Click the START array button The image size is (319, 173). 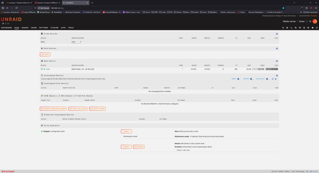[126, 131]
